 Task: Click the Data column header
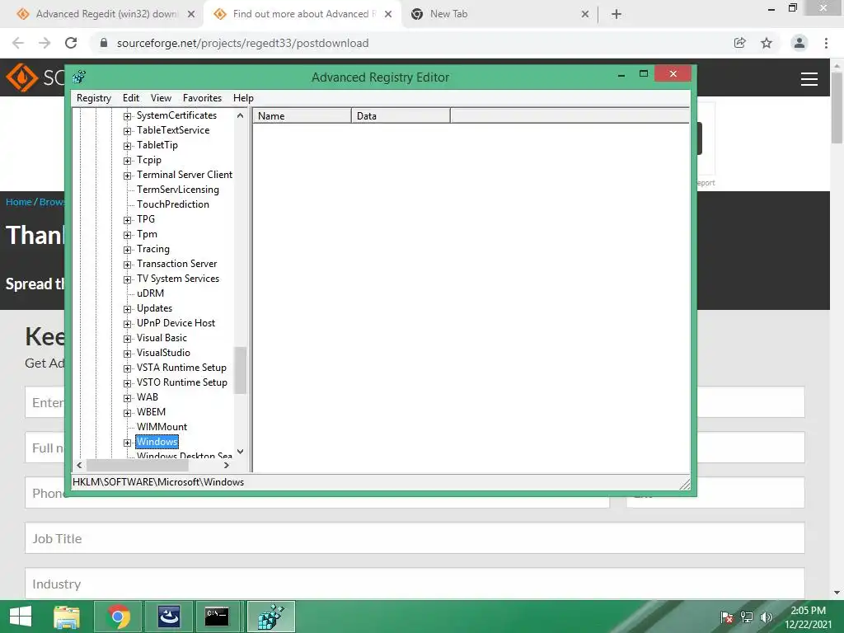(401, 115)
